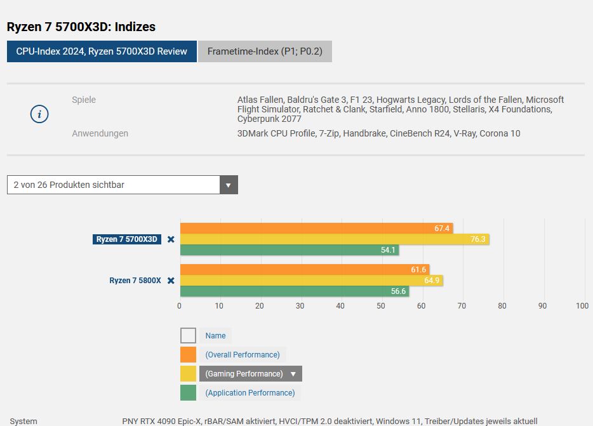
Task: Click the dropdown arrow of the products selector
Action: coord(229,185)
